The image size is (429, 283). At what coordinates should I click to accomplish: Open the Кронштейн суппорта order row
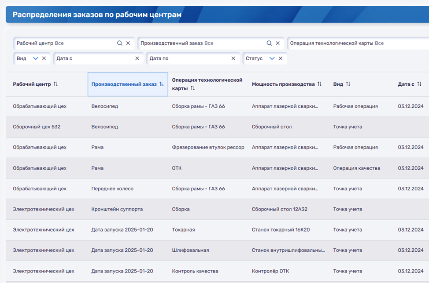pos(117,209)
